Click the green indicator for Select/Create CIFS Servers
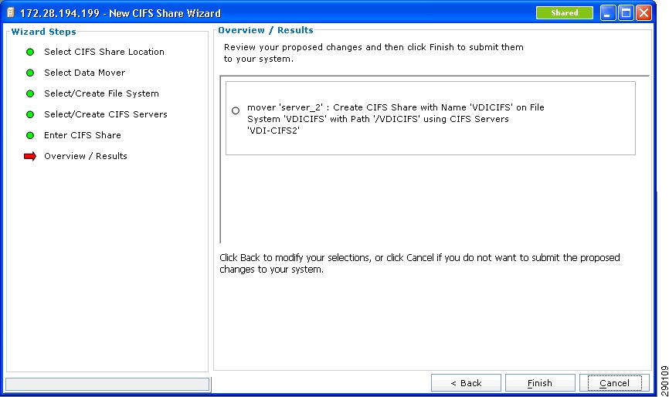 (30, 115)
